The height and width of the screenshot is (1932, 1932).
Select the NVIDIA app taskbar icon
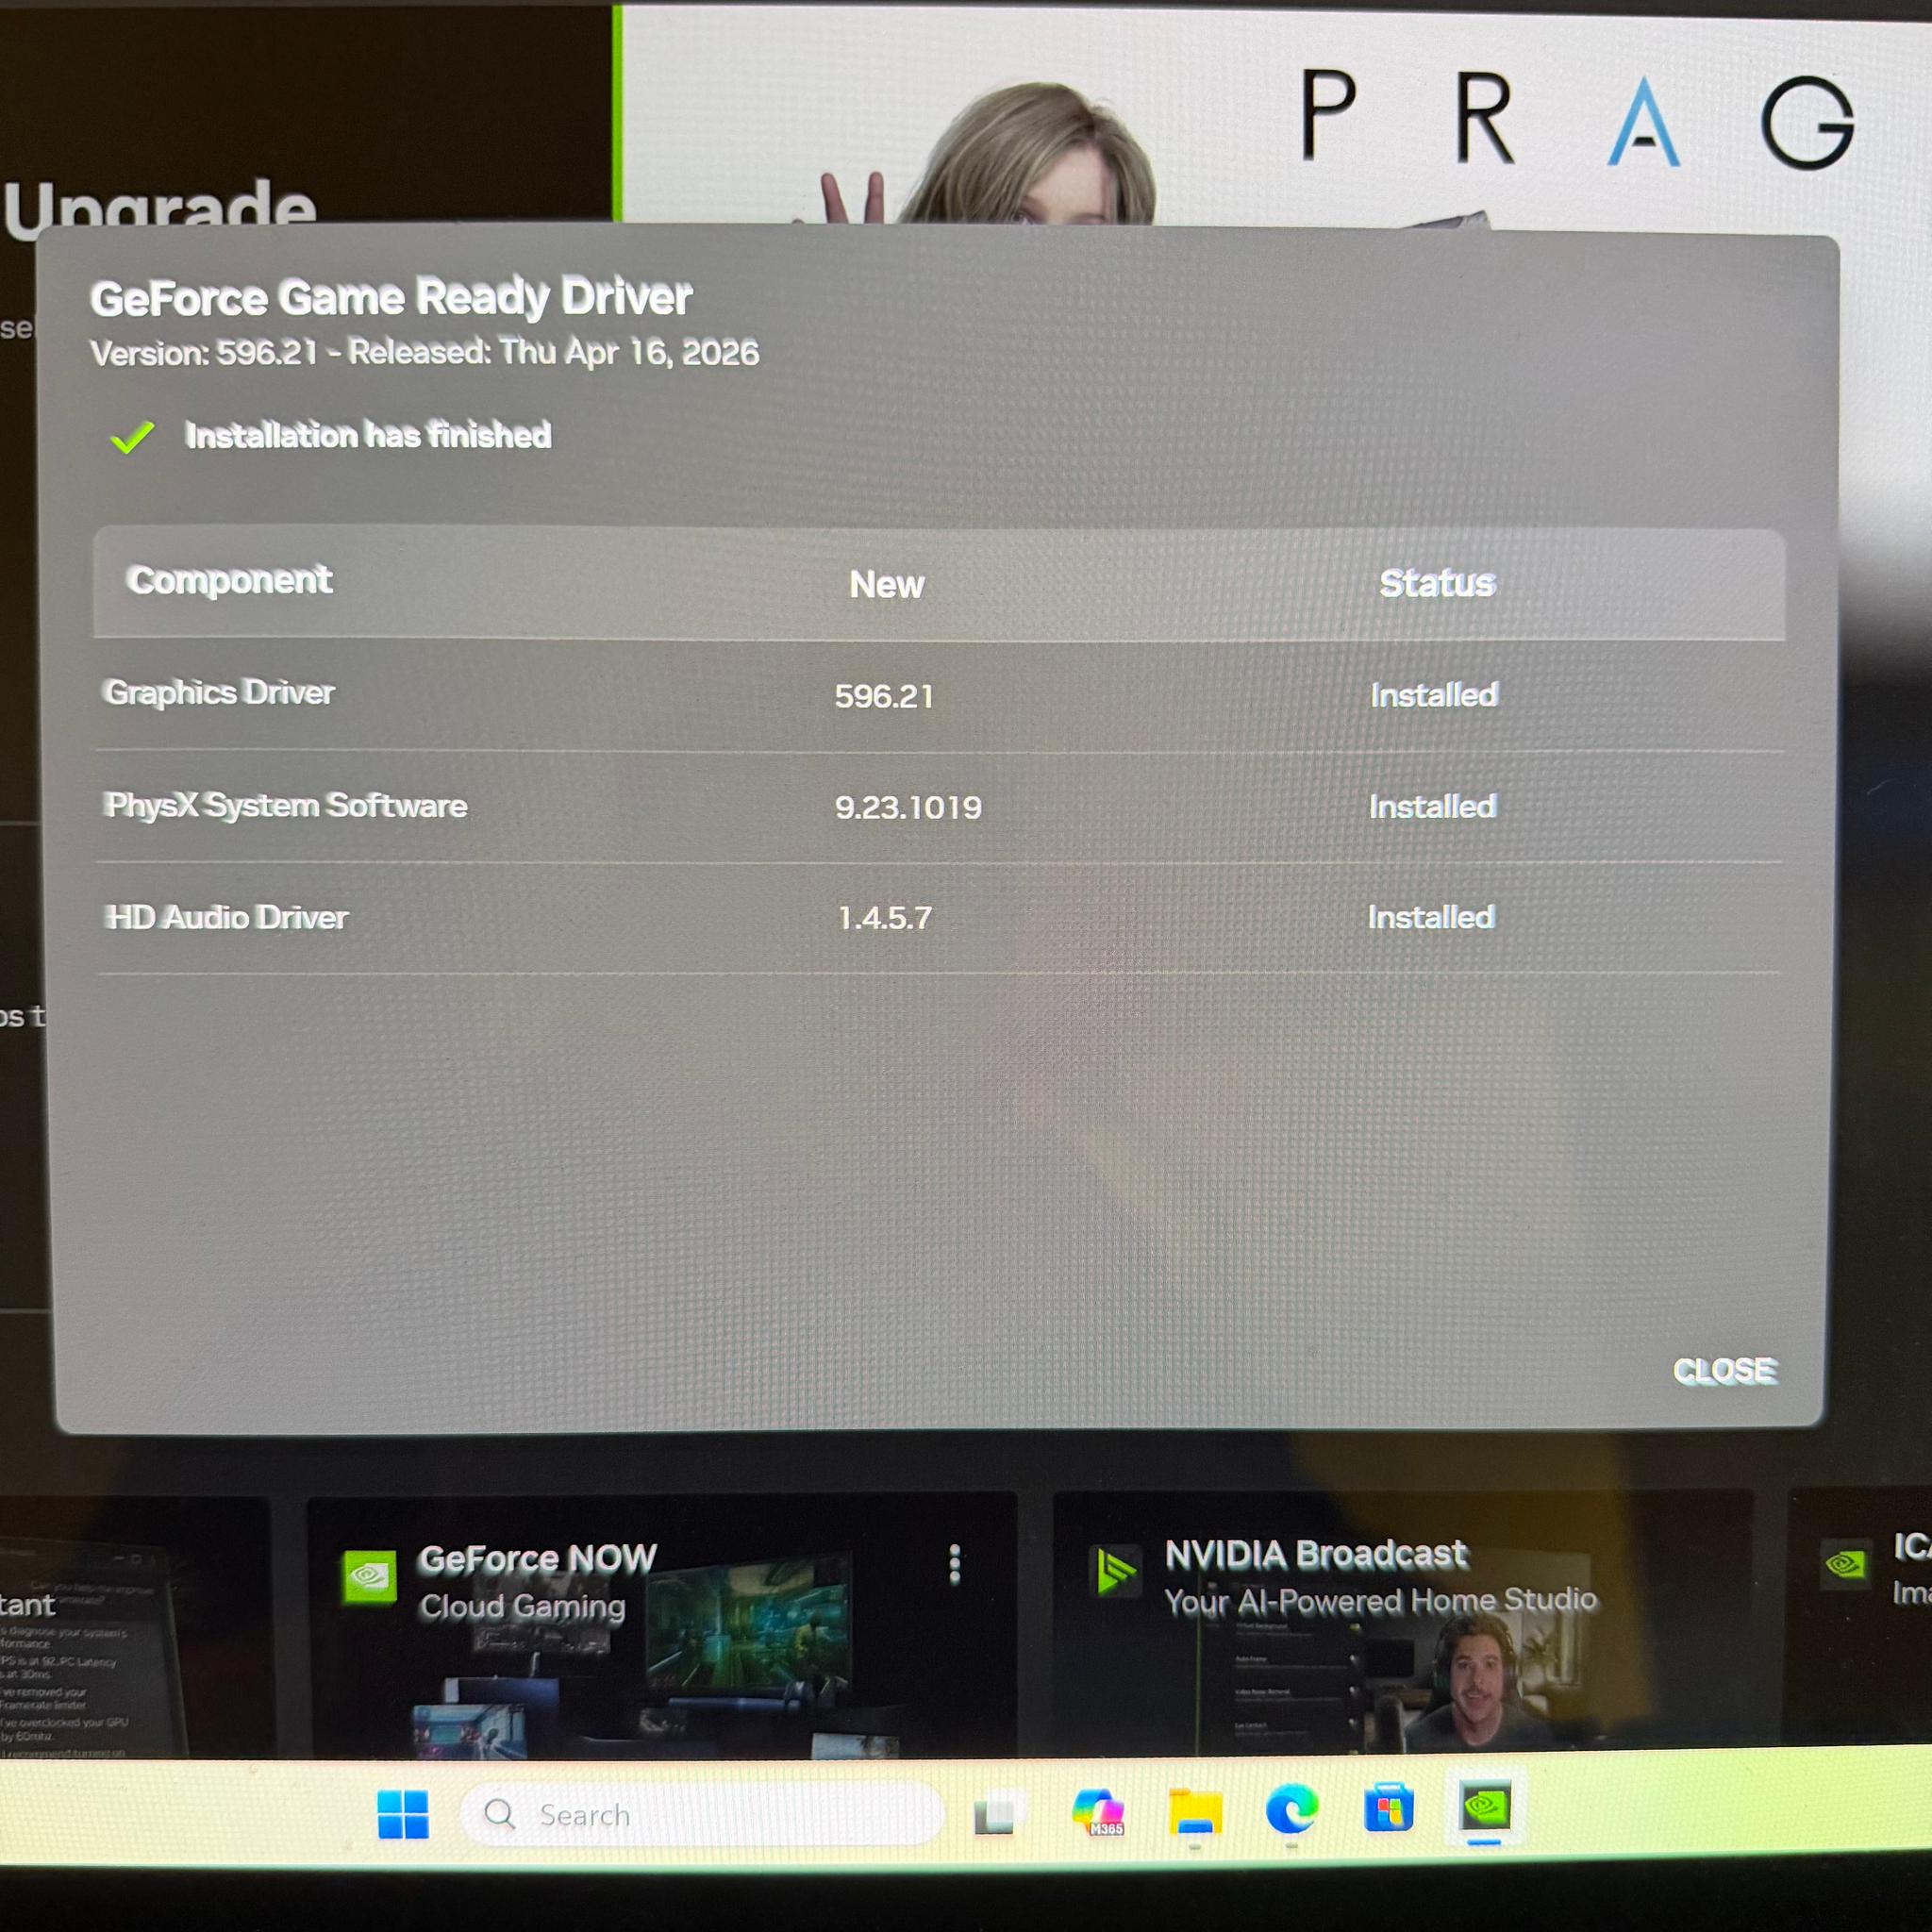click(1485, 1806)
